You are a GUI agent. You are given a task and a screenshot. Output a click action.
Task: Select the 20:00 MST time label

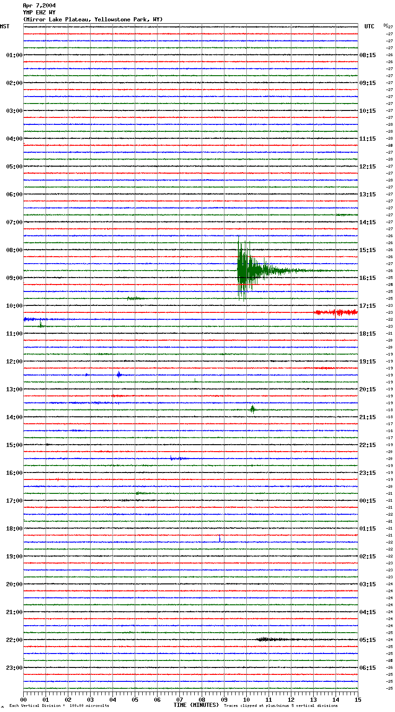point(14,584)
